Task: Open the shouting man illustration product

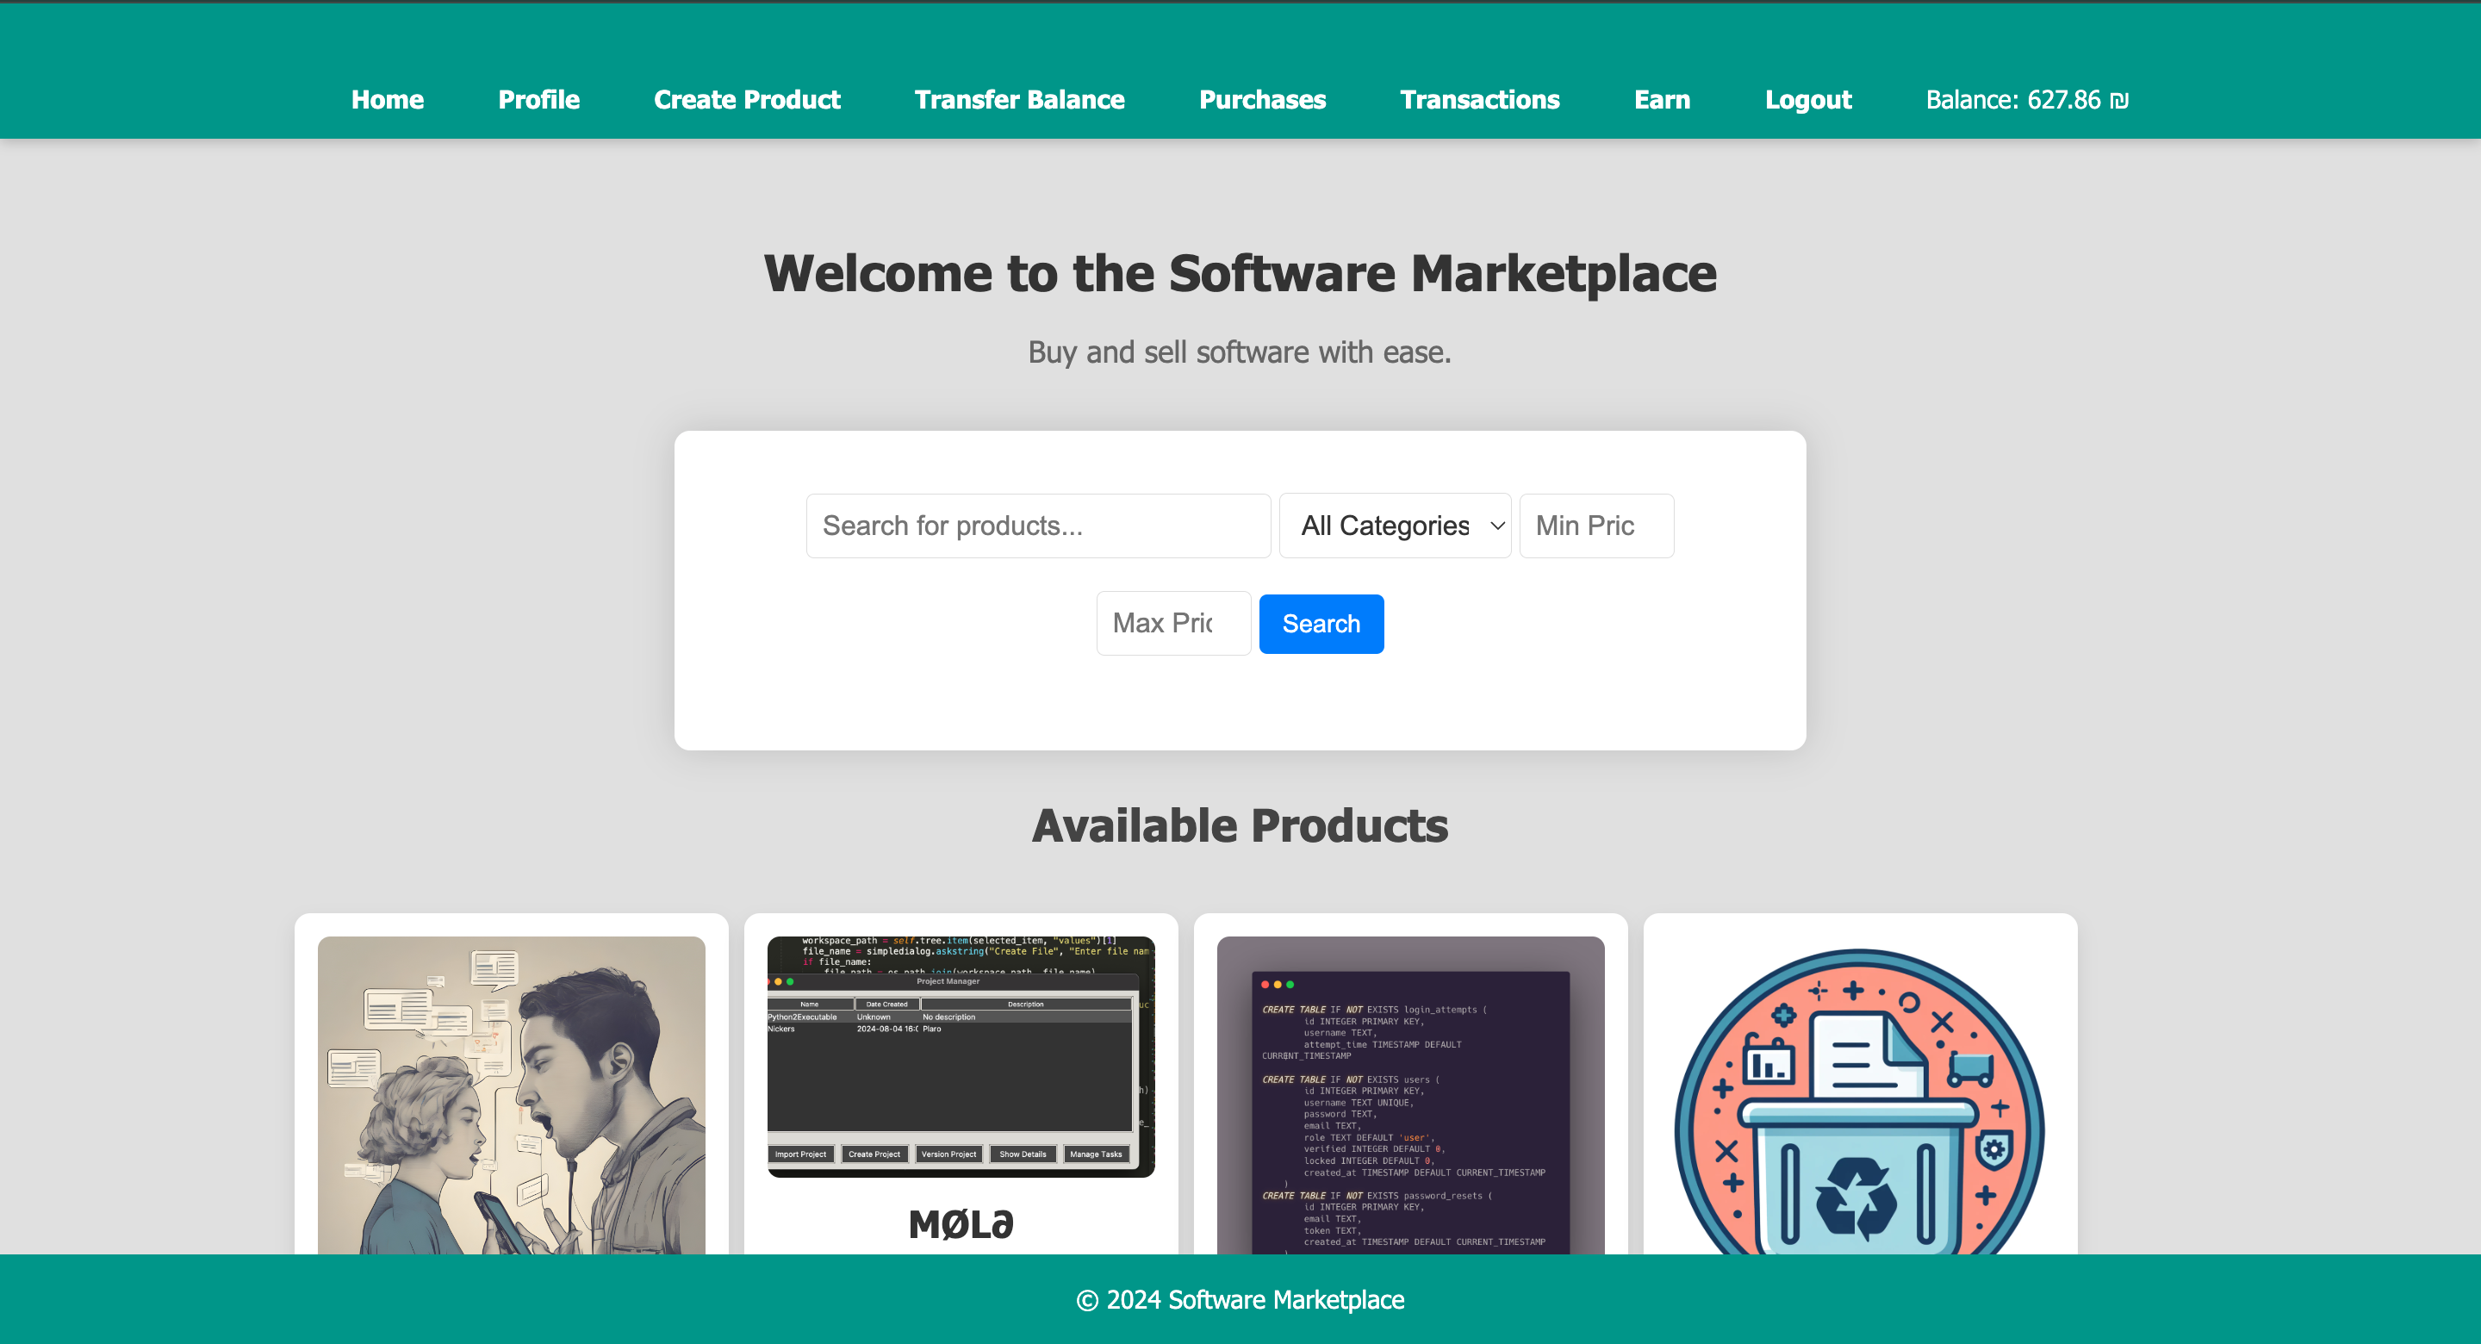Action: 512,1094
